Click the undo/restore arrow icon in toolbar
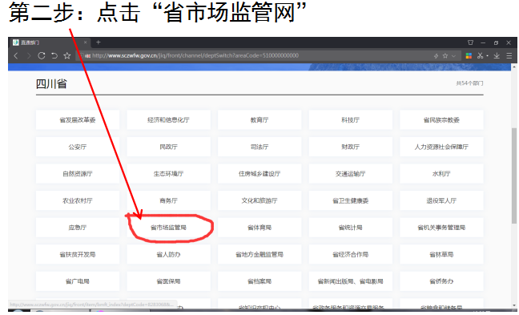 (54, 55)
